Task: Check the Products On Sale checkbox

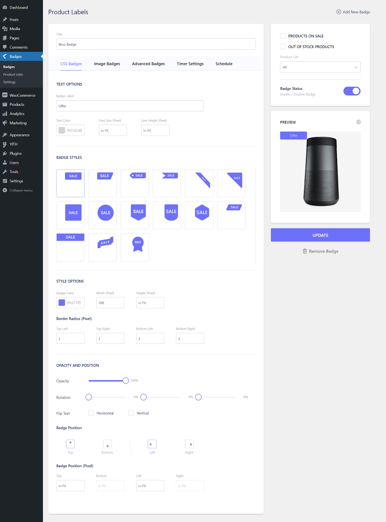Action: (x=283, y=36)
